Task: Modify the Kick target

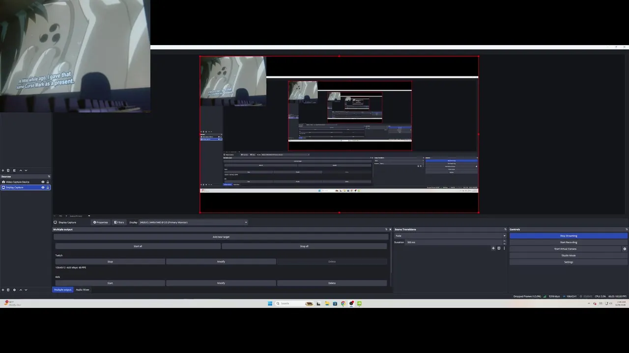Action: point(221,283)
